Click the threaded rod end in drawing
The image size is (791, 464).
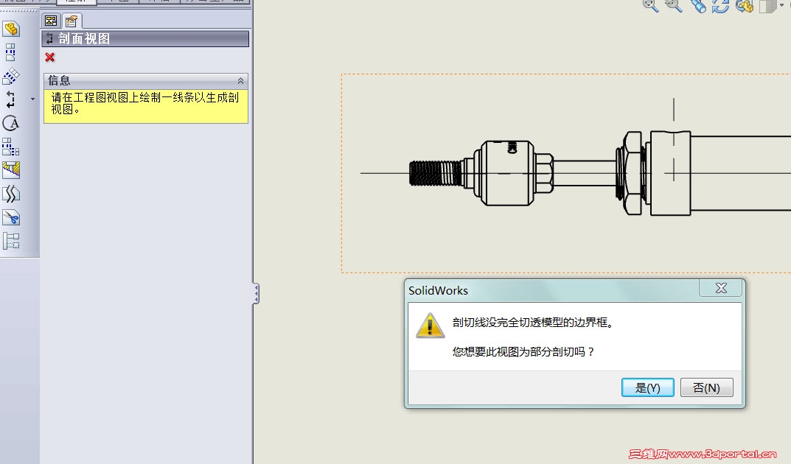tap(435, 173)
